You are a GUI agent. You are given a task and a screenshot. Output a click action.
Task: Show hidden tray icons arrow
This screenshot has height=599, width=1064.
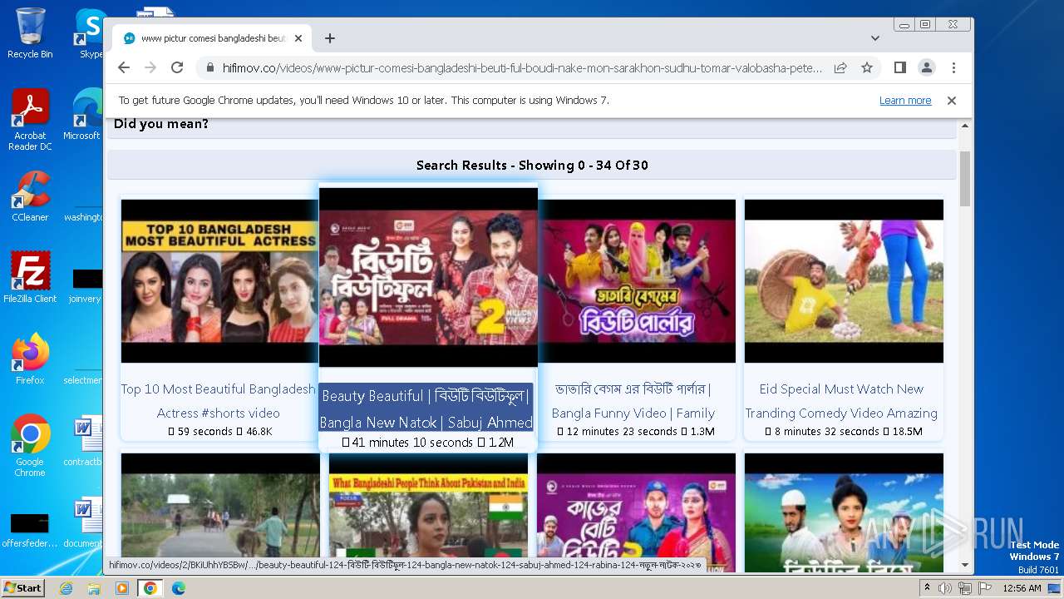coord(927,587)
